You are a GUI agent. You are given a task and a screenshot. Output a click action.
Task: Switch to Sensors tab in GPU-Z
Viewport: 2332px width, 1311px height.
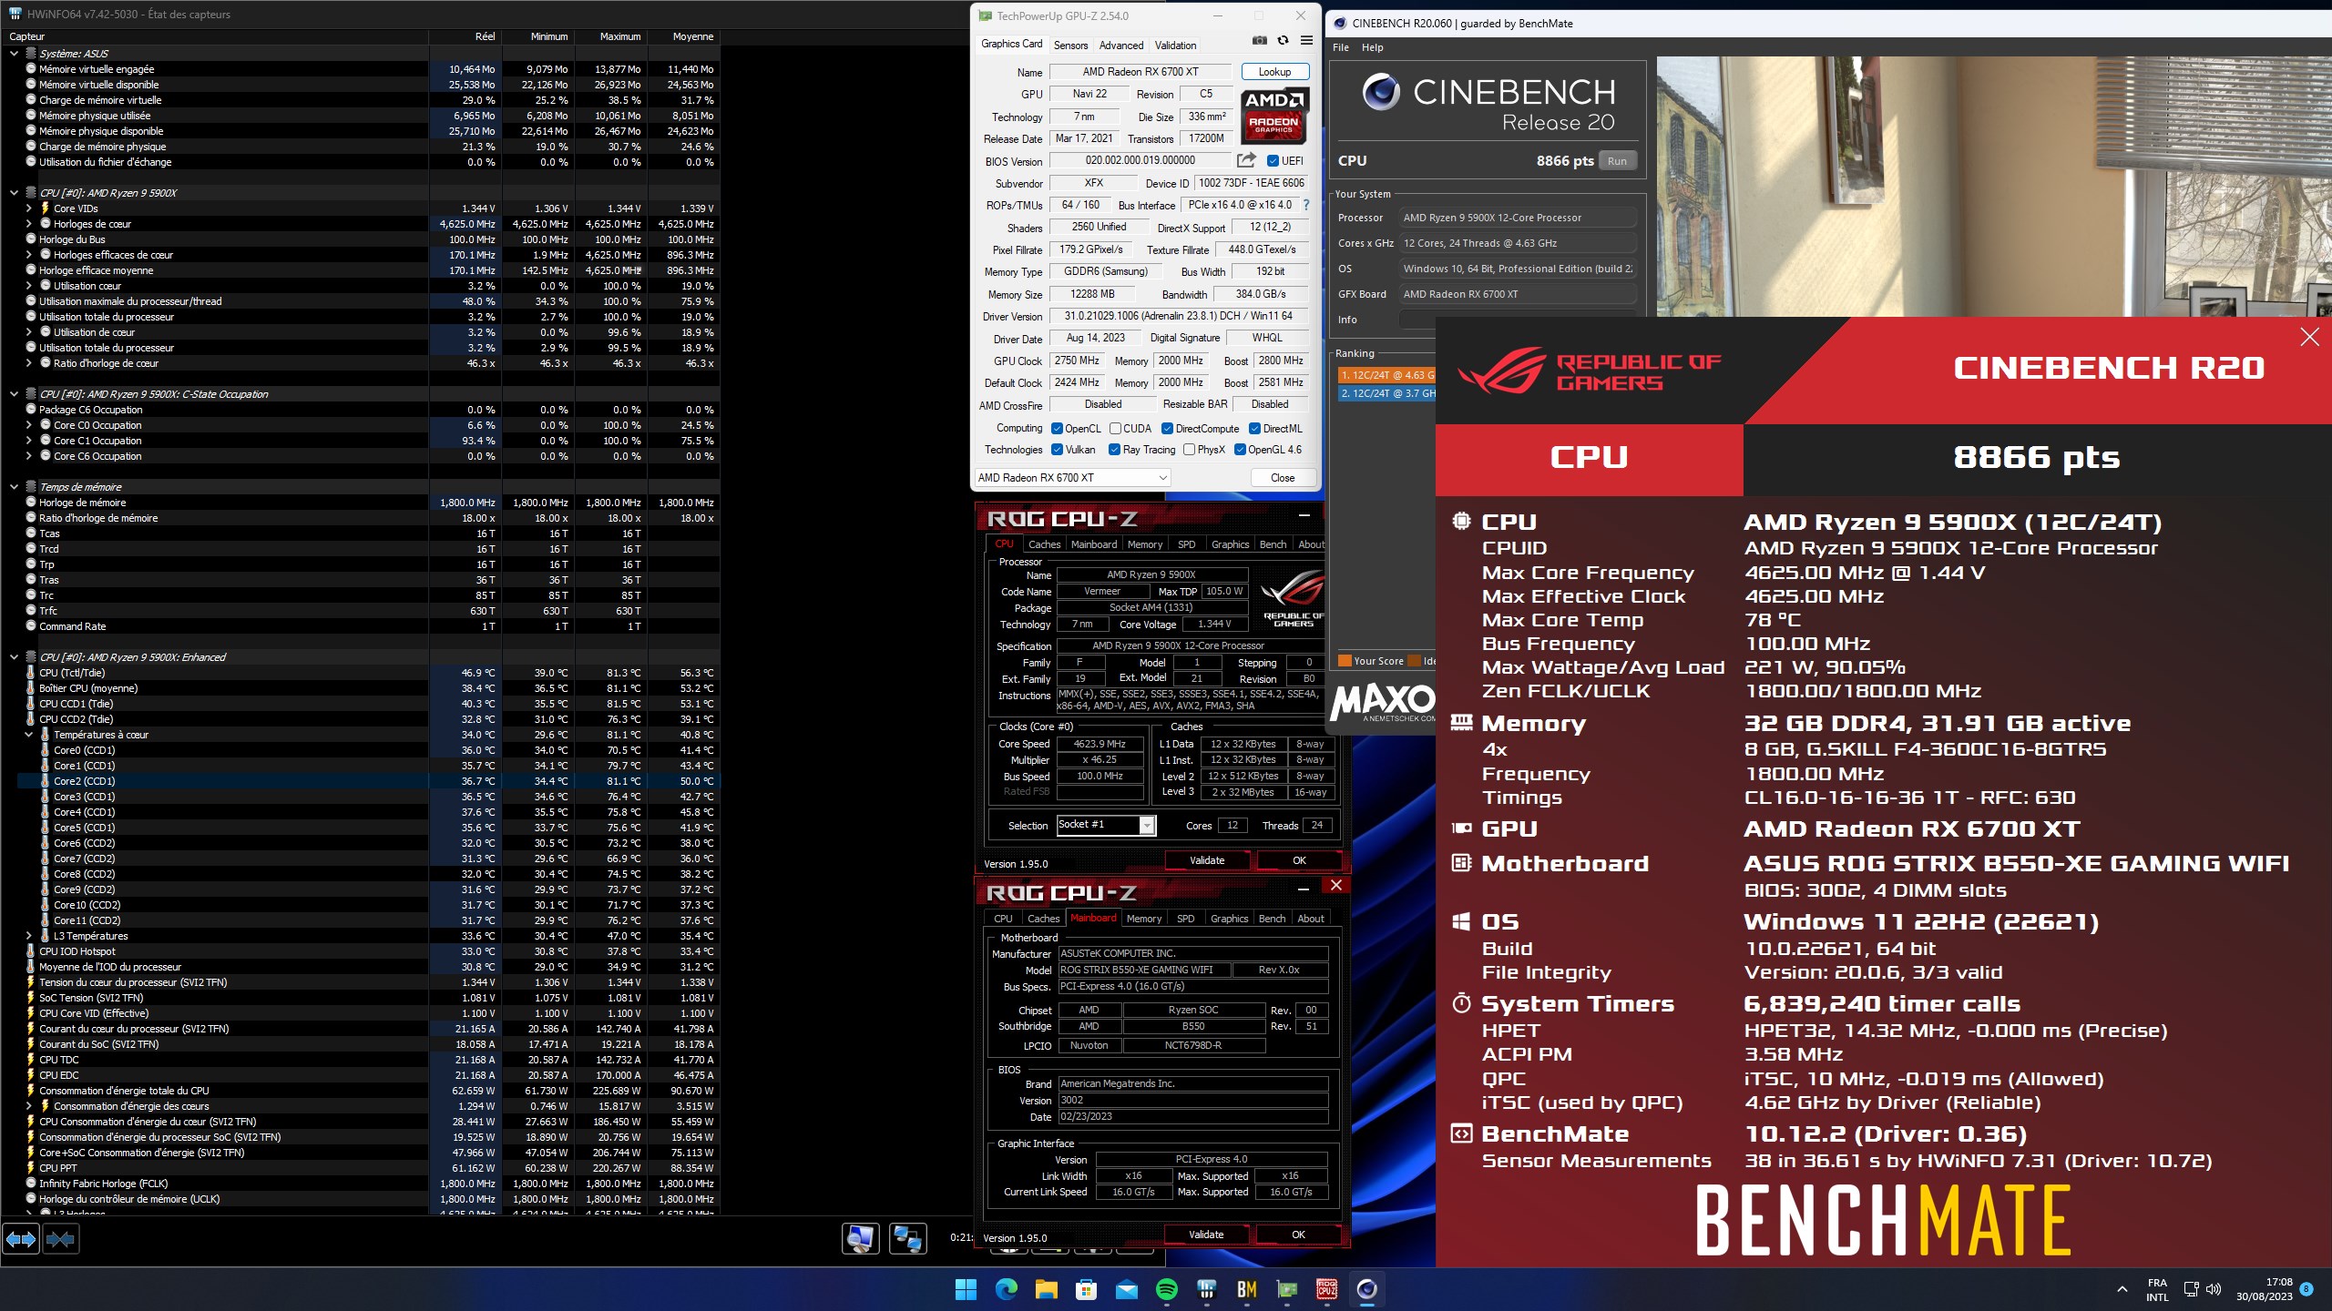click(1070, 46)
